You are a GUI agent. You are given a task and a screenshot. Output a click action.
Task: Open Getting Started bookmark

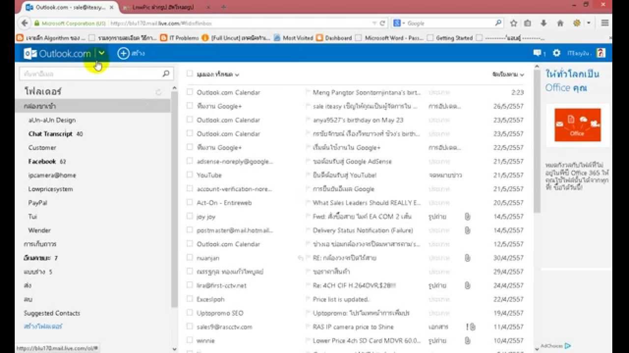pos(450,38)
